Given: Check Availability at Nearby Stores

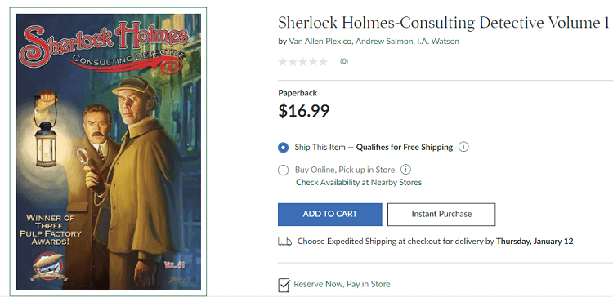Looking at the screenshot, I should click(x=359, y=182).
